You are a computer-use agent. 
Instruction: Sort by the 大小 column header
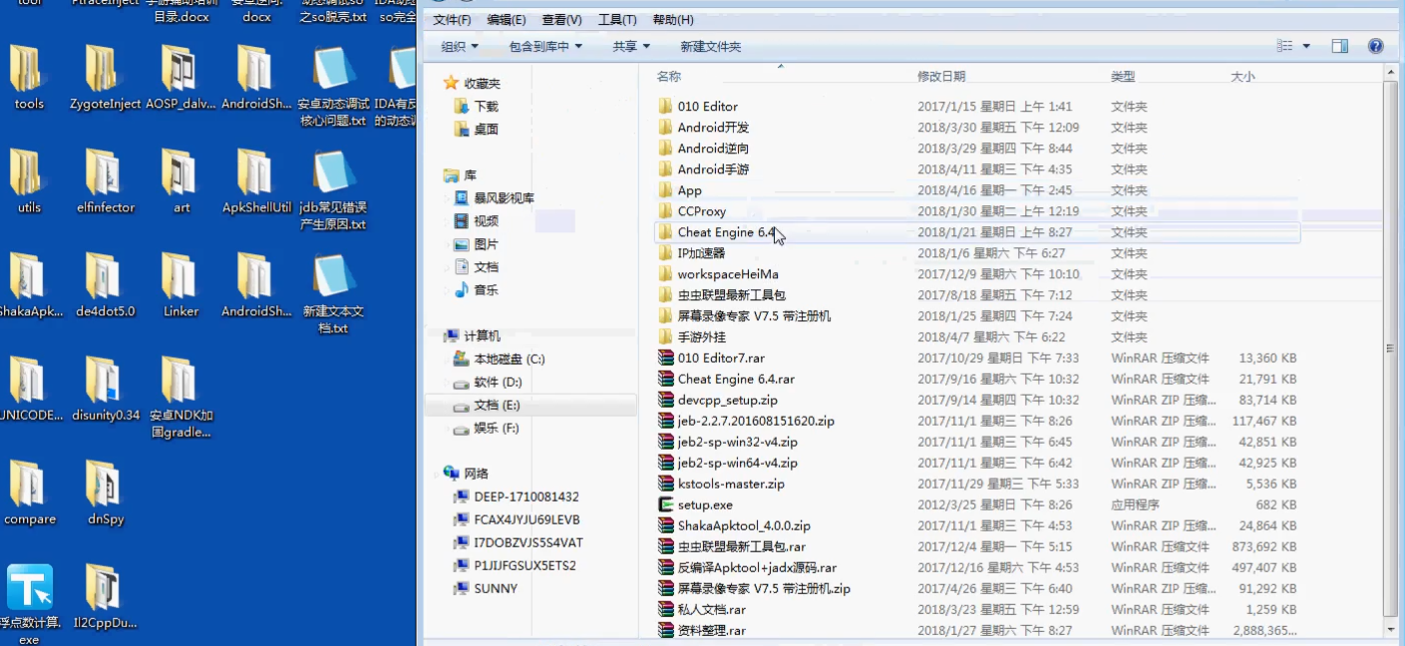point(1242,77)
